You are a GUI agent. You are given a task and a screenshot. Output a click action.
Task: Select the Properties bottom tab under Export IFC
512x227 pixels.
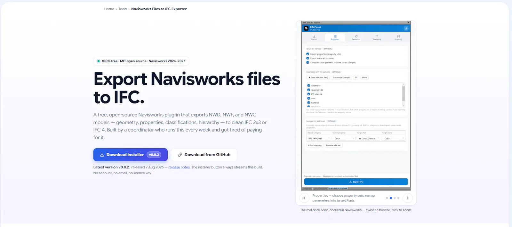click(307, 189)
